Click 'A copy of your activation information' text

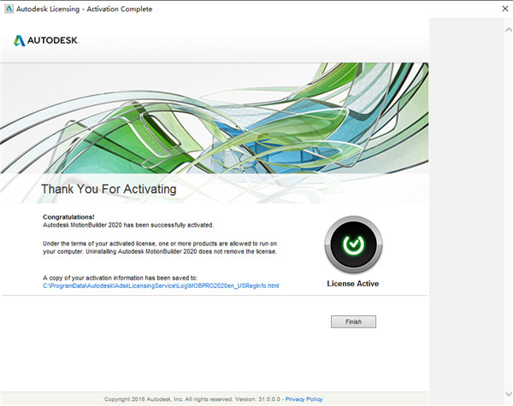coord(120,278)
